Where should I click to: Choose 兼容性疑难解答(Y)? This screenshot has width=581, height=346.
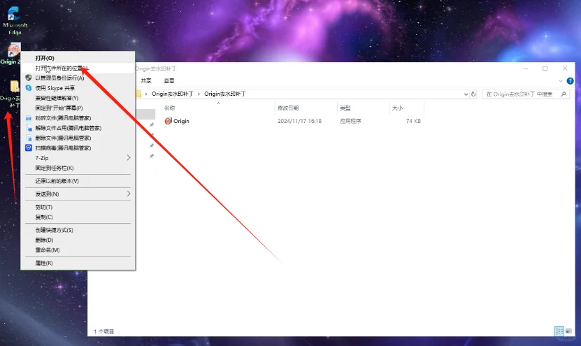point(78,98)
